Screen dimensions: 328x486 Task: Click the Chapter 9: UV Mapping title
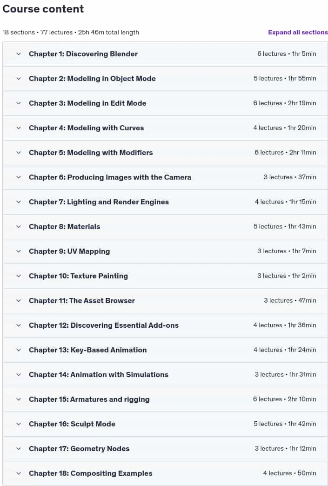(69, 251)
